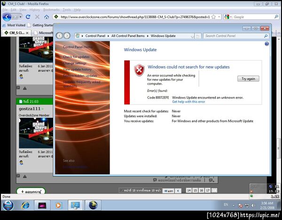Click the refresh icon beside the address path
The height and width of the screenshot is (220, 282).
click(198, 36)
